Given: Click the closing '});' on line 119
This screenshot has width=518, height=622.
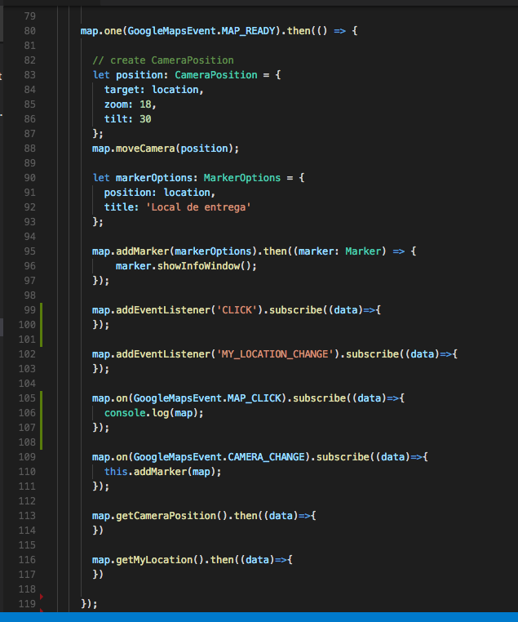Looking at the screenshot, I should point(89,604).
